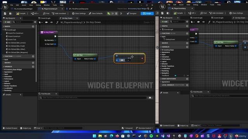
Task: Click 1 Unsaved status button
Action: (127, 128)
